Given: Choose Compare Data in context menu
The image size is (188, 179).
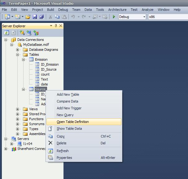Looking at the screenshot, I should pyautogui.click(x=84, y=101).
